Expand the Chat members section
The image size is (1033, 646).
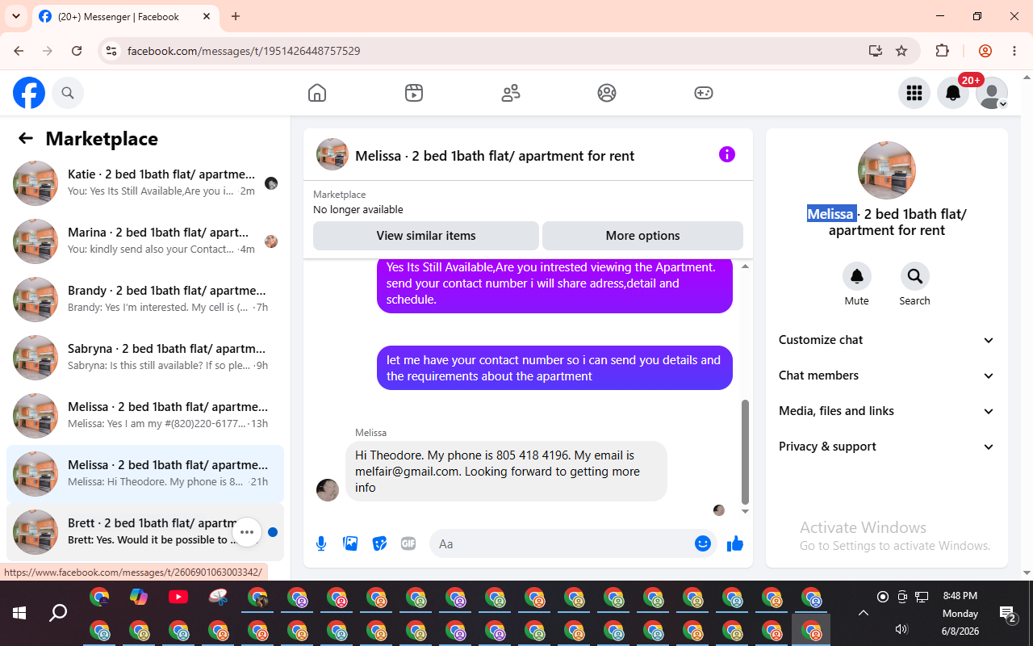(x=887, y=375)
